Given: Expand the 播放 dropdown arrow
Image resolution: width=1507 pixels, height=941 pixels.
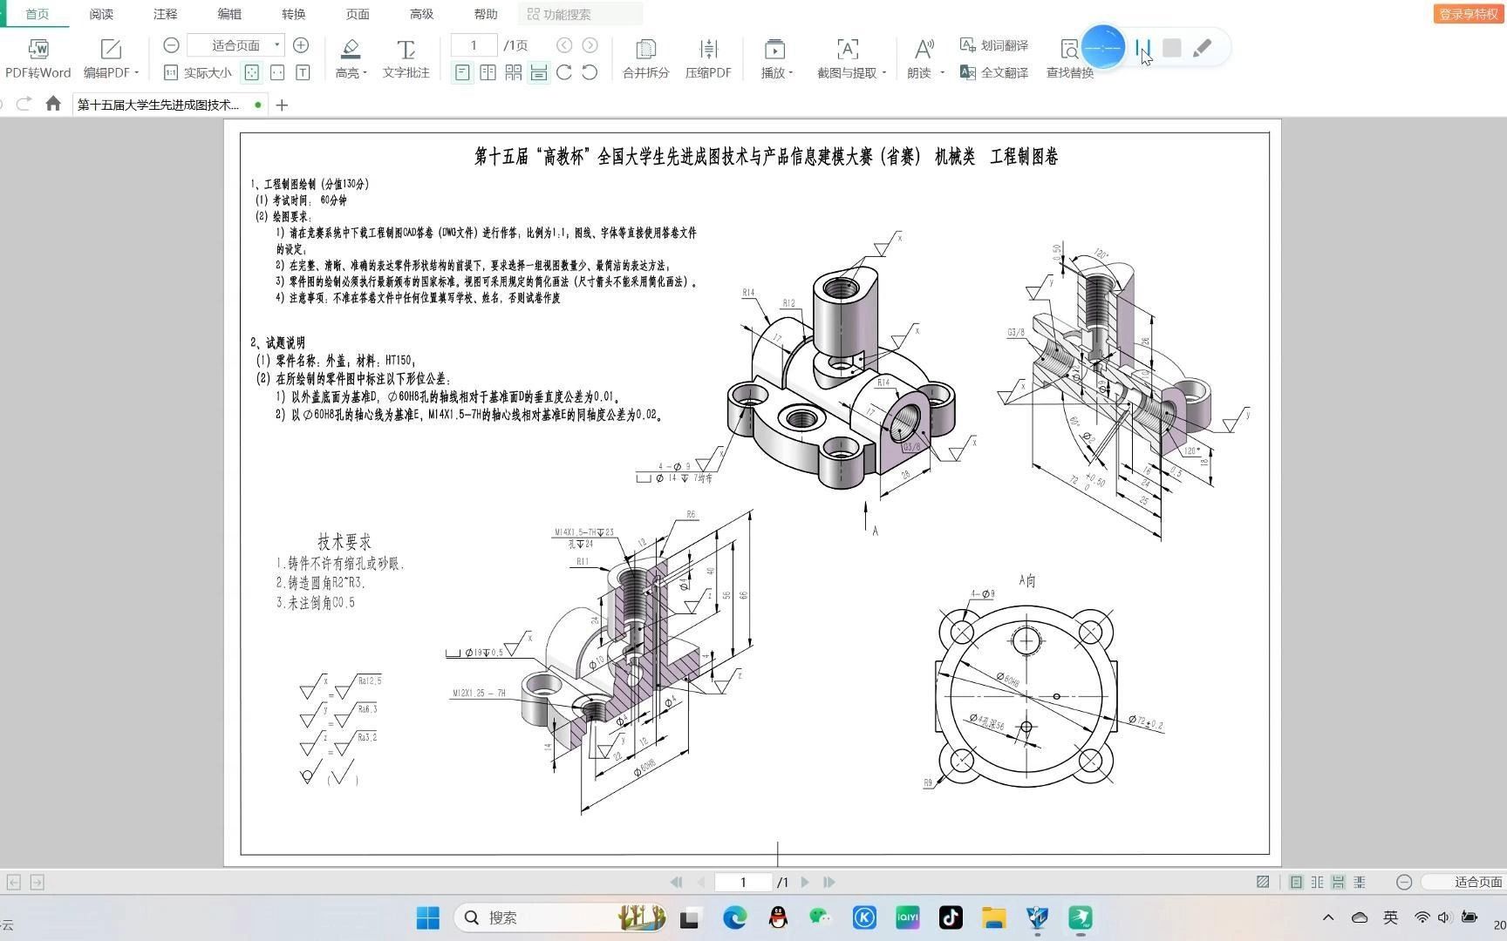Looking at the screenshot, I should 791,73.
